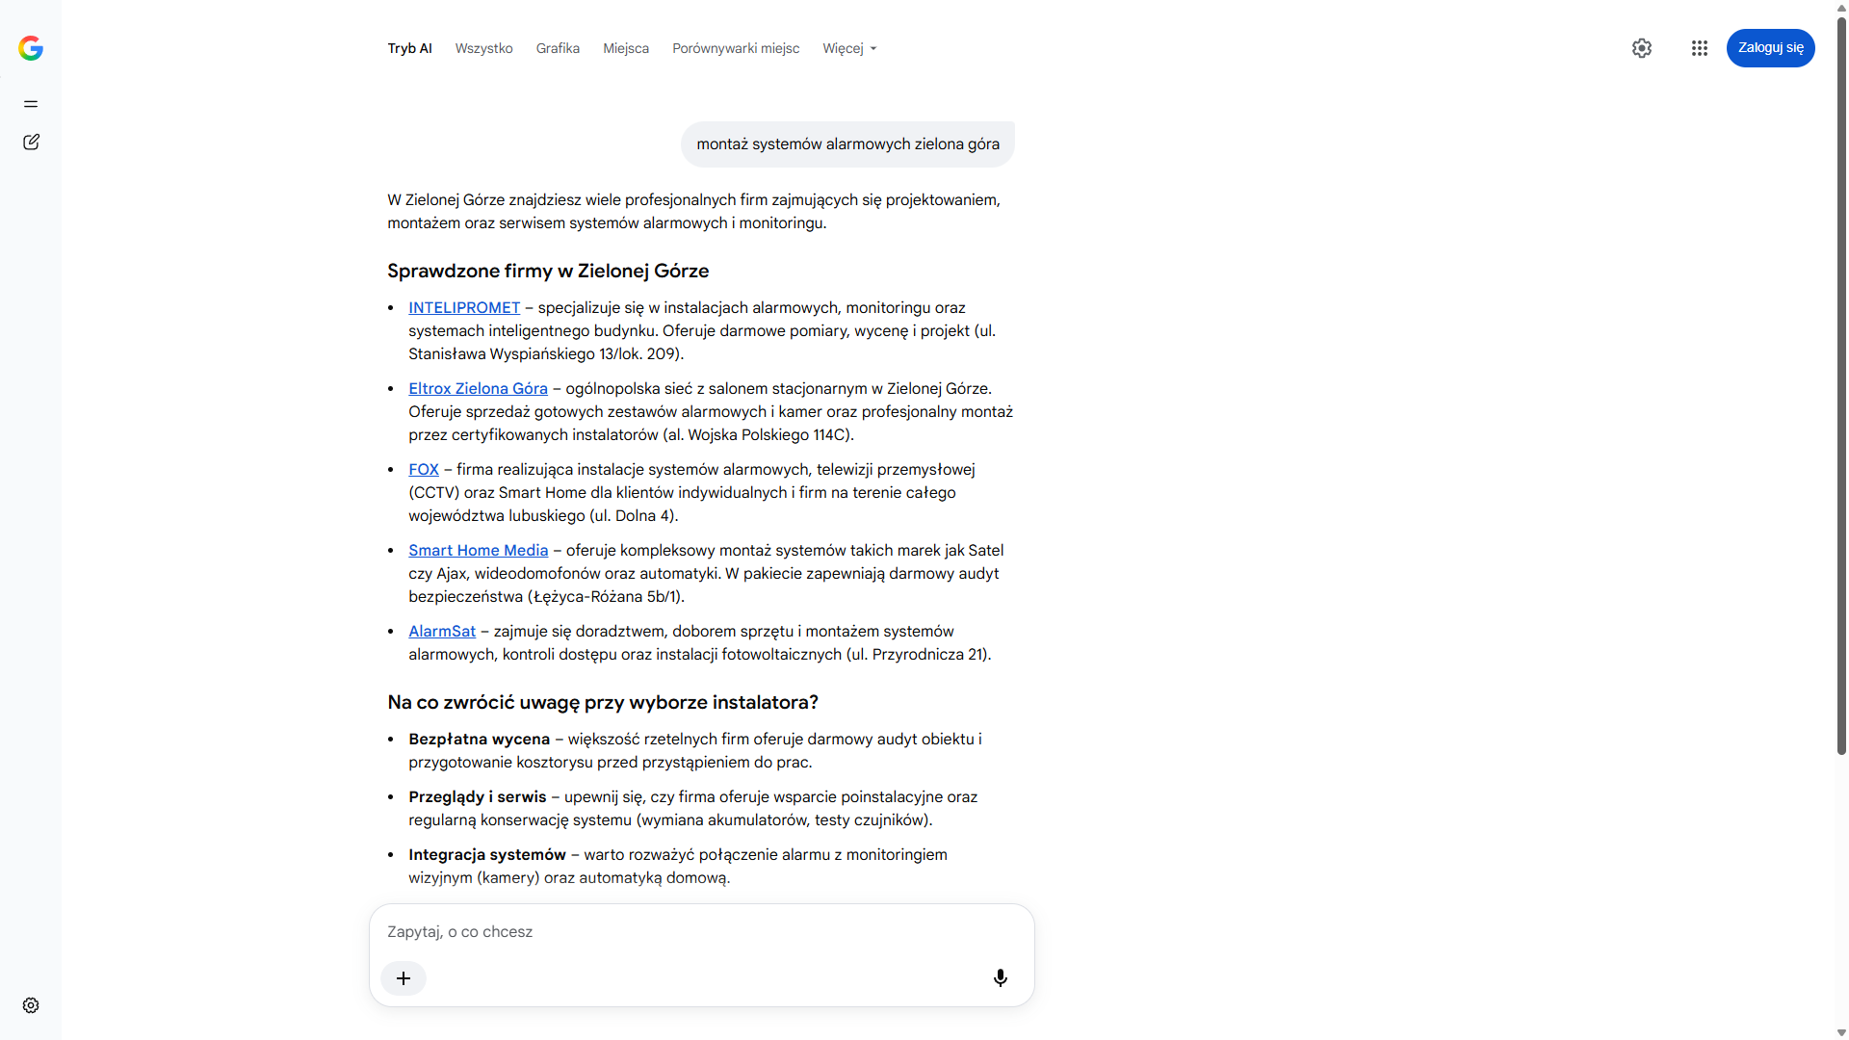Viewport: 1849px width, 1040px height.
Task: Click the Google logo icon
Action: click(31, 48)
